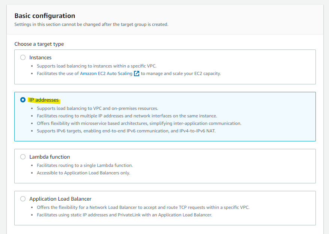
Task: Click the 'Network Load Balancer to accept' bullet
Action: point(143,207)
